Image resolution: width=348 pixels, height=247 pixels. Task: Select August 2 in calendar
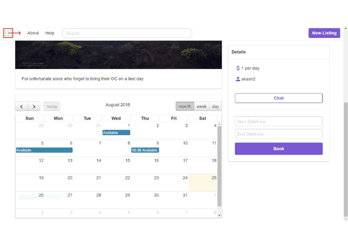[x=145, y=130]
